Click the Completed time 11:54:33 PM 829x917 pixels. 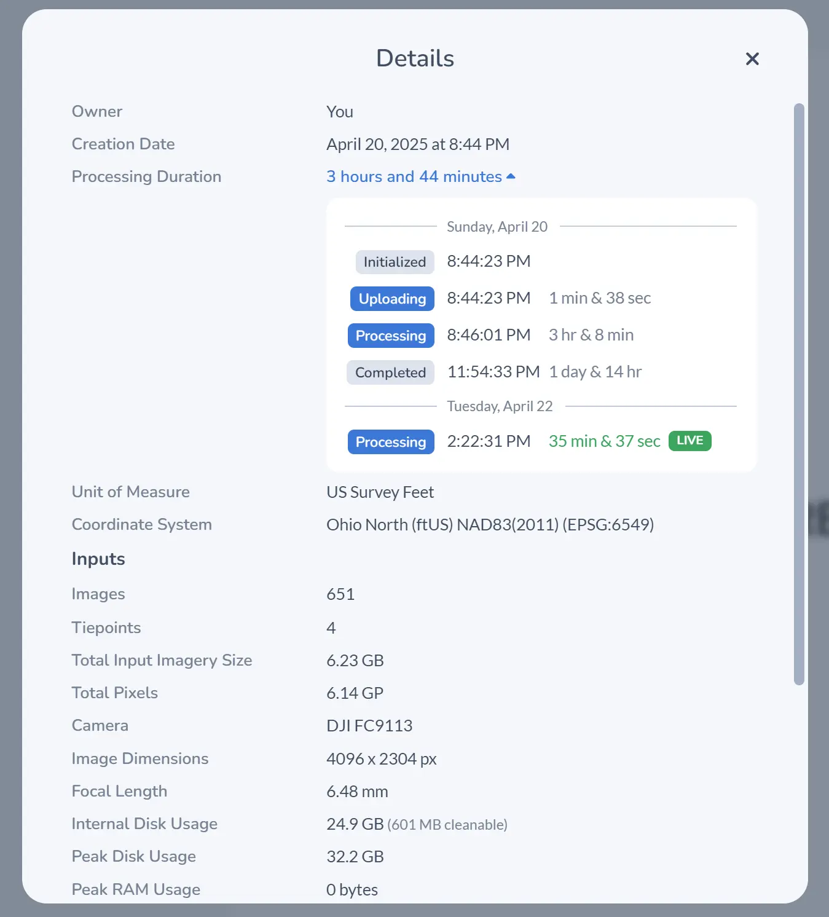[493, 372]
